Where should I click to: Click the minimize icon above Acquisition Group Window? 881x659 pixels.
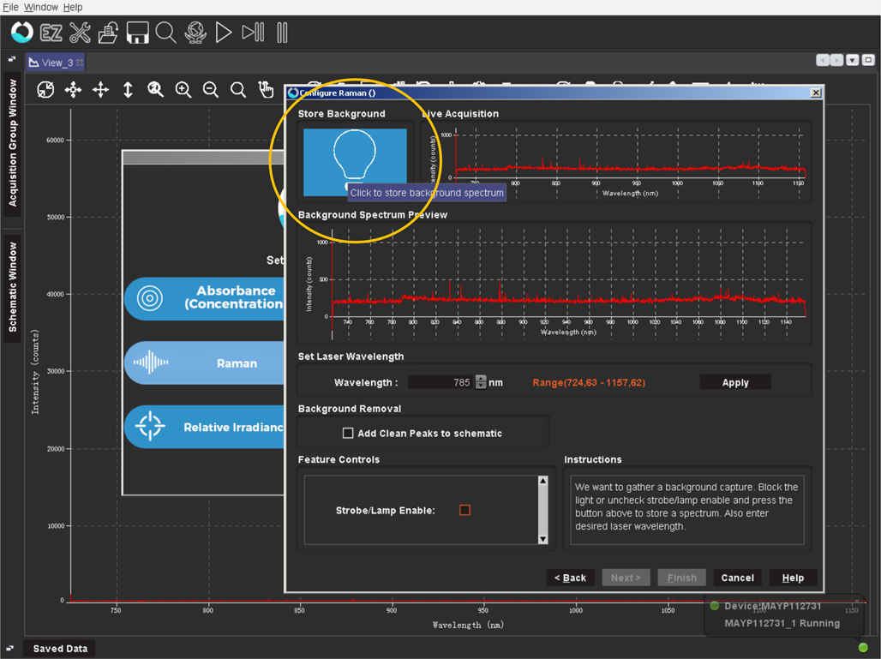click(12, 59)
